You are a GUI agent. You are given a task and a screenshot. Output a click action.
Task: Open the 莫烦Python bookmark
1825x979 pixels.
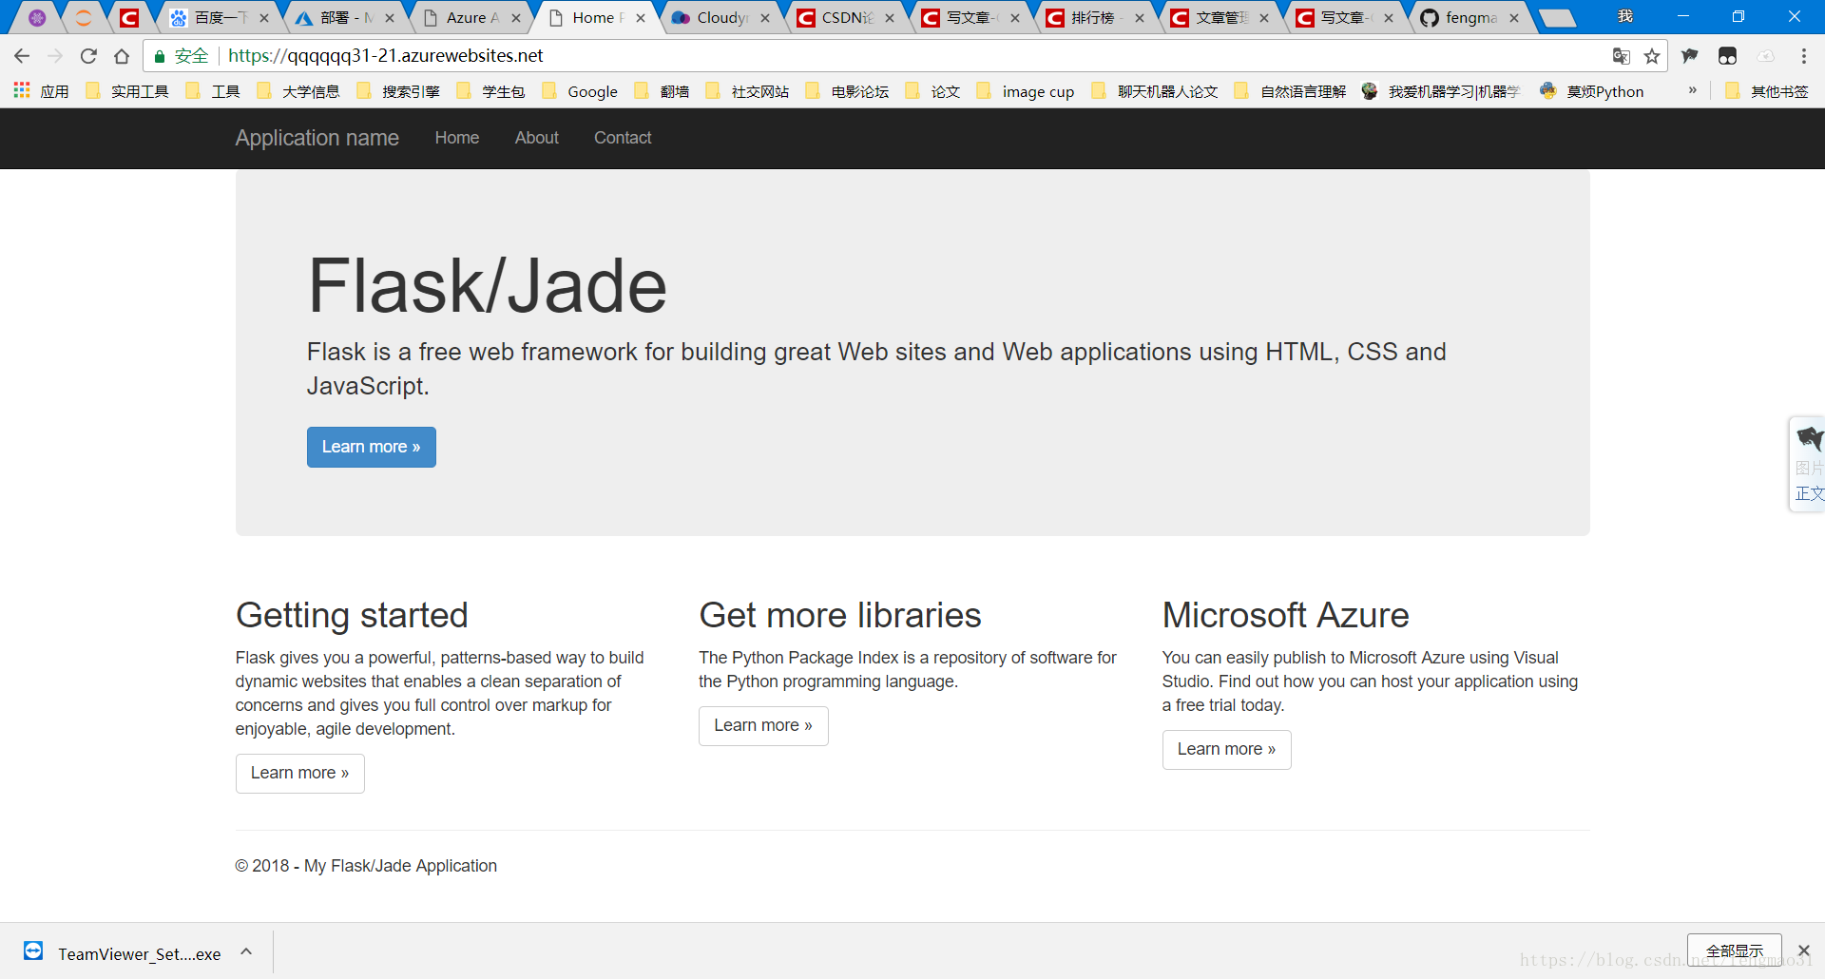[x=1592, y=91]
